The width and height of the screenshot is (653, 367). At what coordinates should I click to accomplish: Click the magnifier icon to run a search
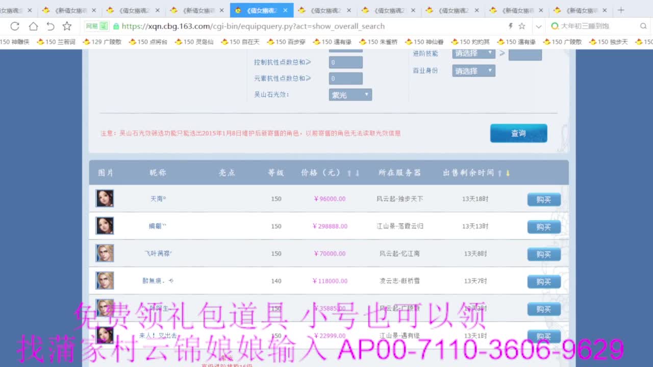[x=643, y=26]
